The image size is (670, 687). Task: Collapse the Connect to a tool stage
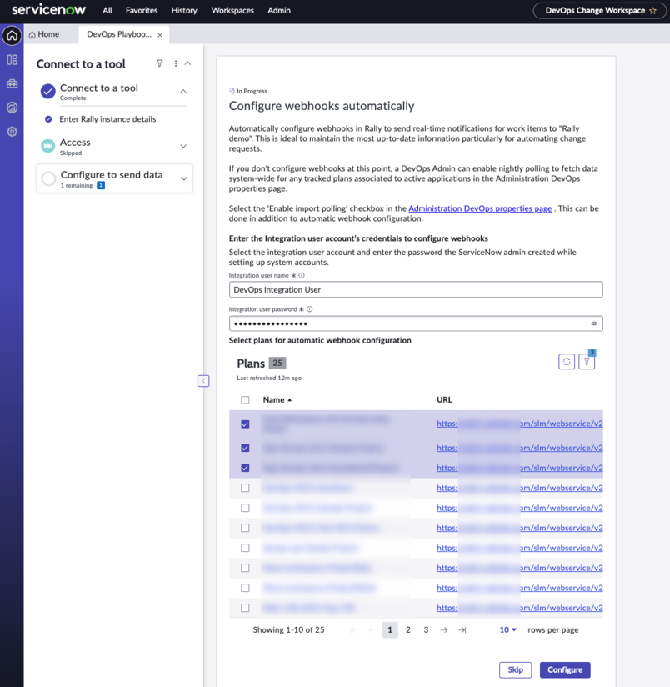click(183, 91)
